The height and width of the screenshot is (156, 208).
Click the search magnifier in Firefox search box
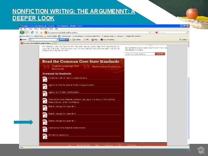click(187, 32)
